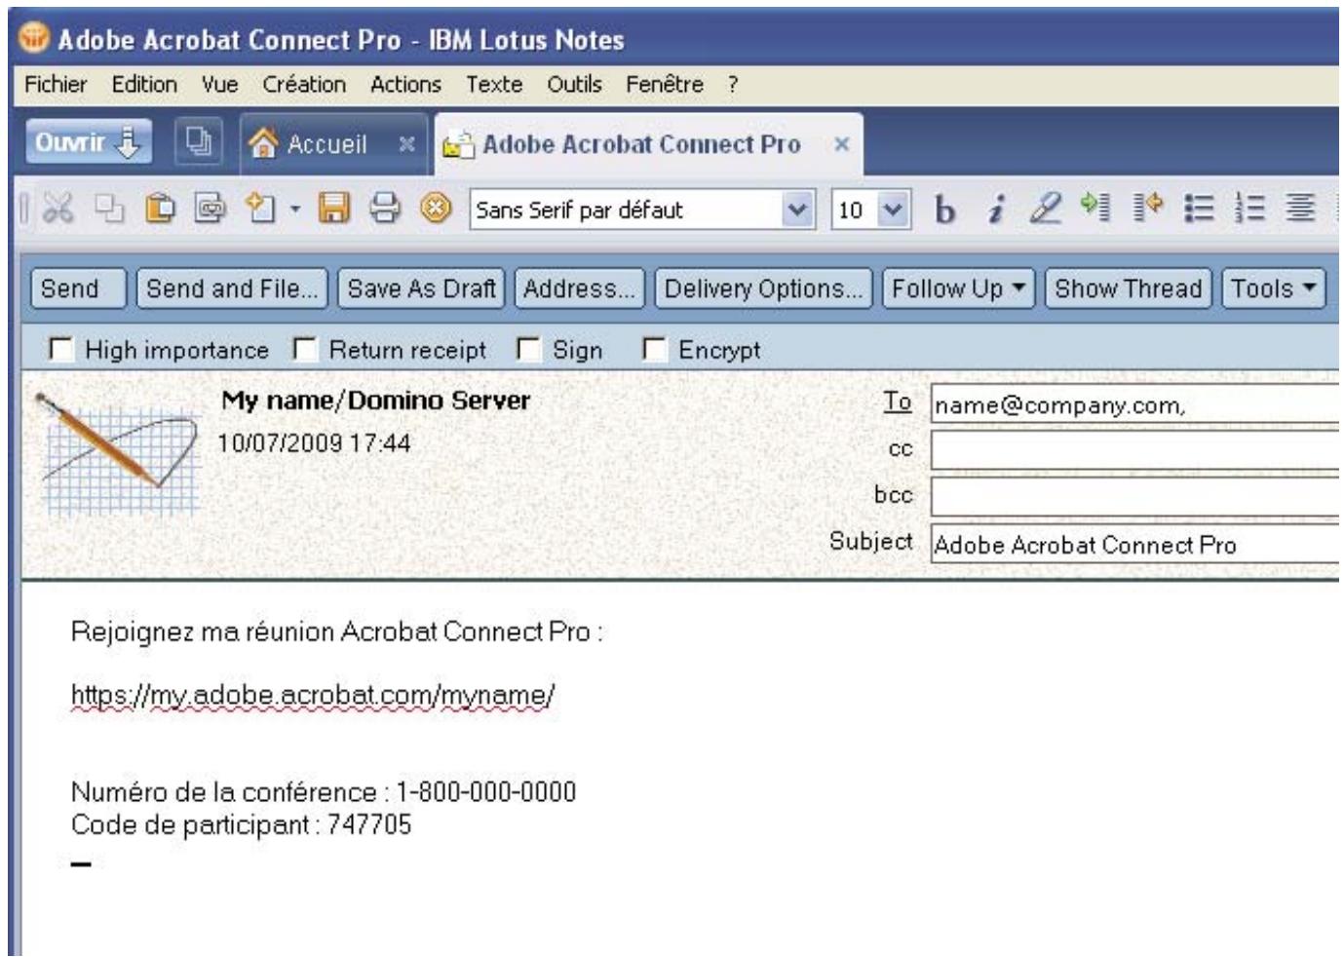1344x957 pixels.
Task: Open the Texte menu
Action: (494, 85)
